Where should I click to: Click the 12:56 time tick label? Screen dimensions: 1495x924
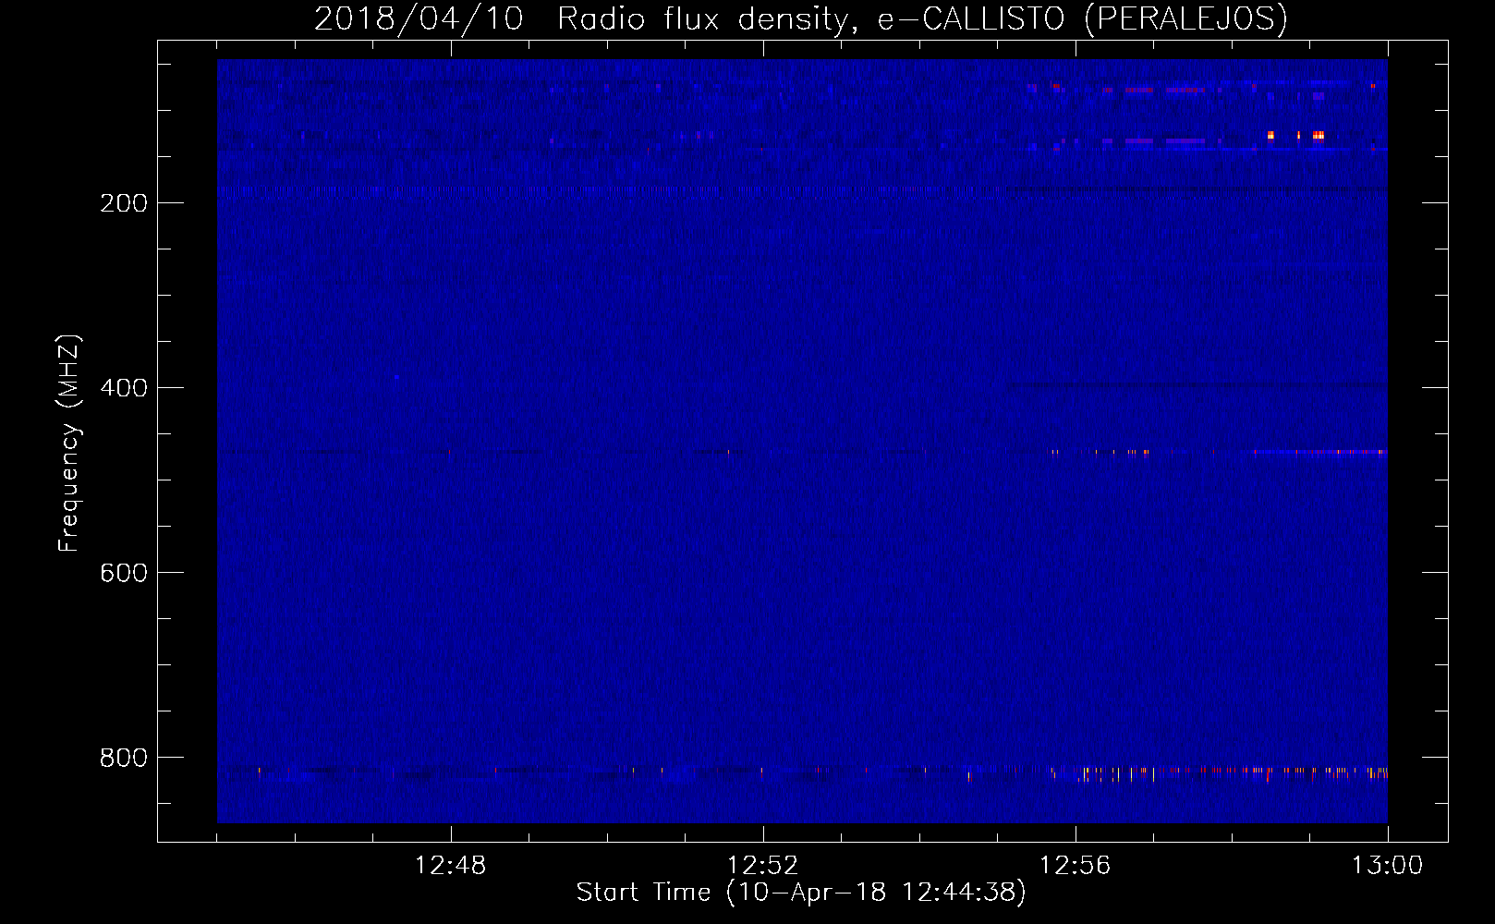[x=1075, y=866]
